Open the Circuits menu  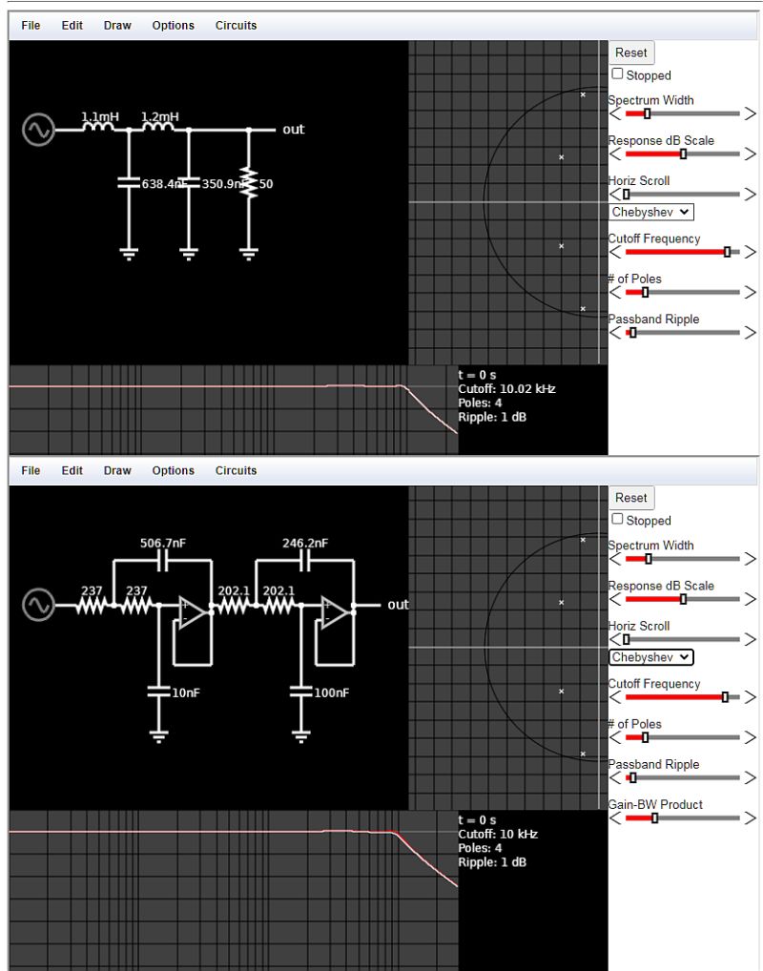click(x=234, y=26)
